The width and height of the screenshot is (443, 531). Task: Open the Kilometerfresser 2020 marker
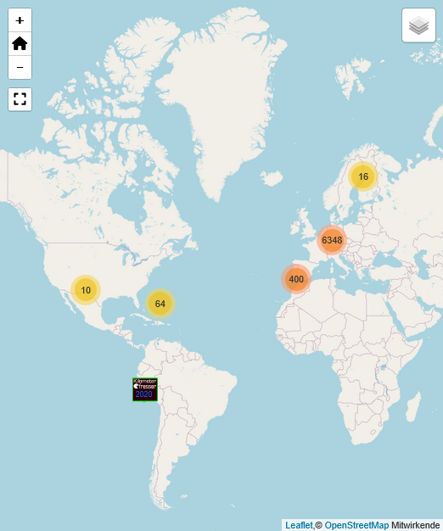tap(145, 389)
